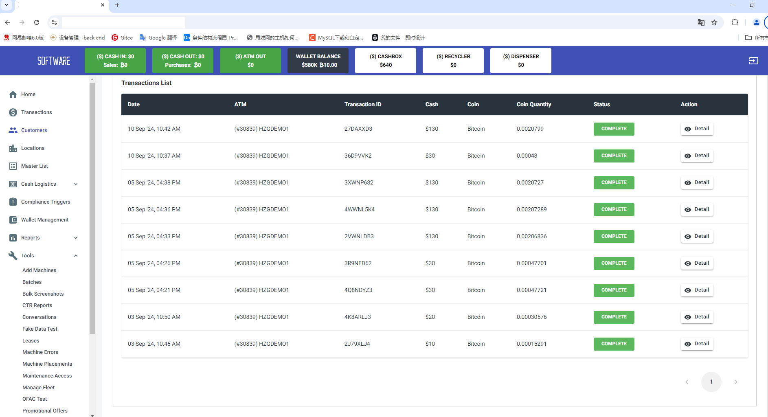Click the Customers people icon
The height and width of the screenshot is (417, 768).
13,130
